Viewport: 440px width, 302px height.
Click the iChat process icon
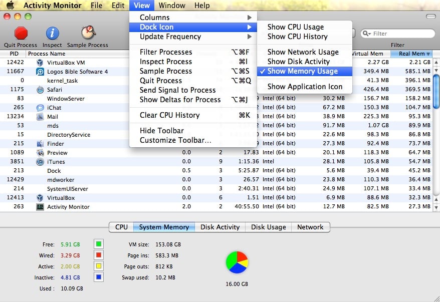click(40, 108)
